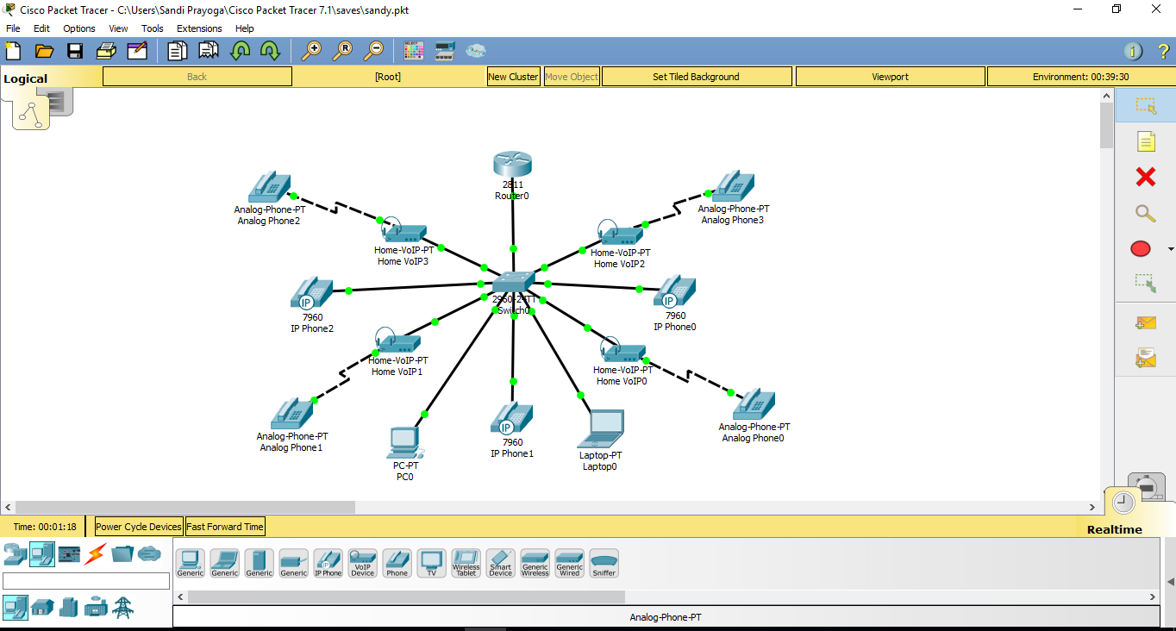Click the New Cluster button

(x=513, y=77)
